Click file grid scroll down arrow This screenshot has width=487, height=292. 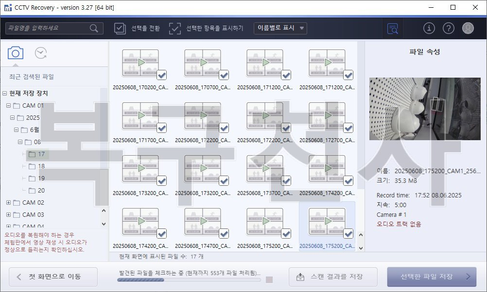tap(361, 248)
